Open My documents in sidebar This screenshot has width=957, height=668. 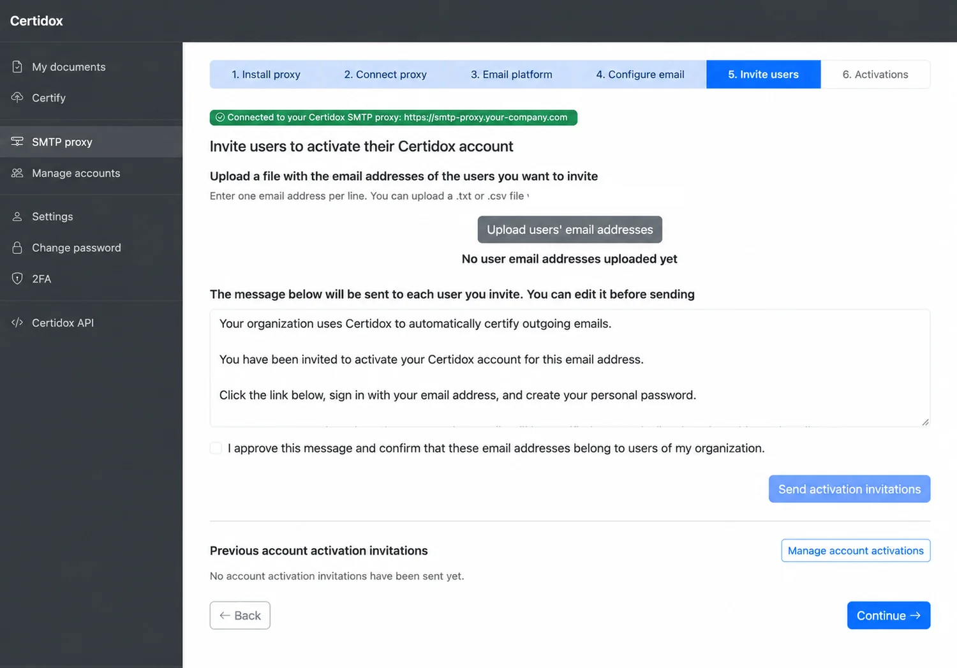click(x=91, y=66)
